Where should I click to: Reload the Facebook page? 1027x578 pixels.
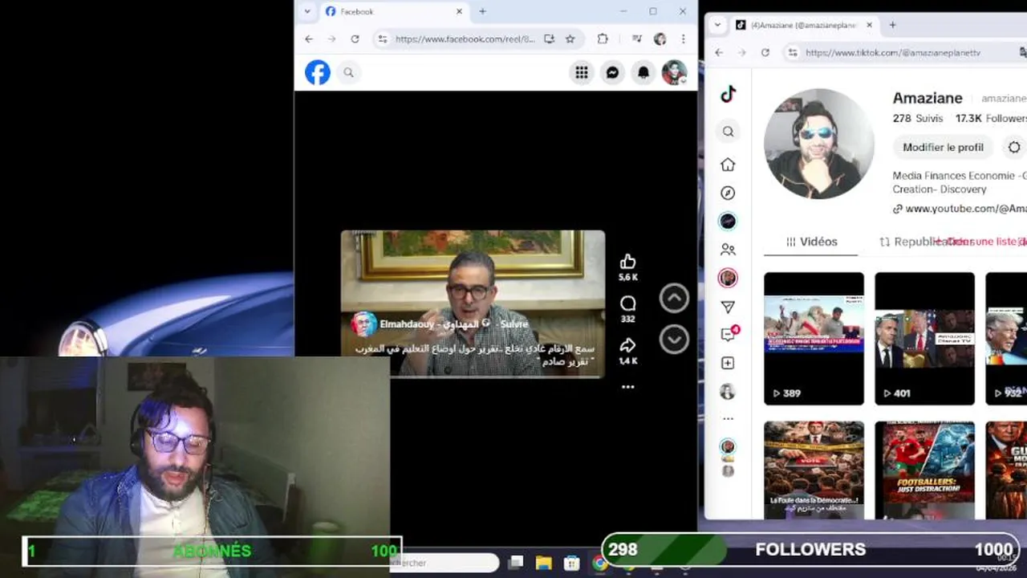click(355, 39)
